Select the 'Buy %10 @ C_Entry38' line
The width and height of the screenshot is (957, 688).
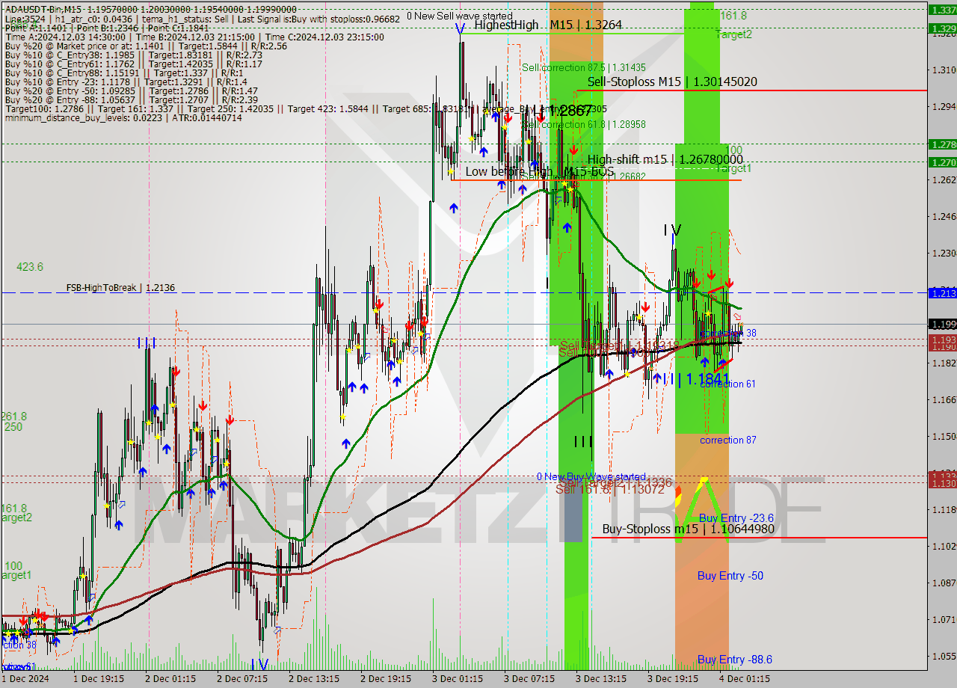133,55
